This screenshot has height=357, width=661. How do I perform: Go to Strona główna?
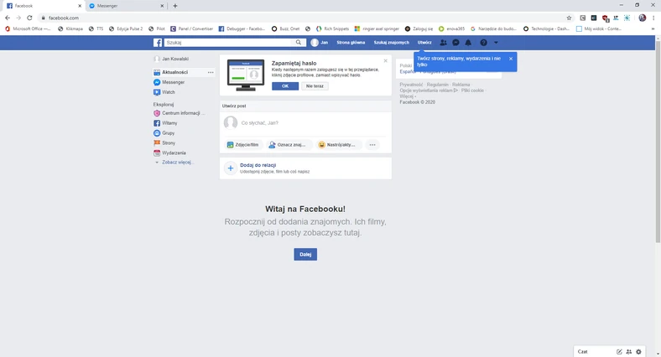(351, 43)
